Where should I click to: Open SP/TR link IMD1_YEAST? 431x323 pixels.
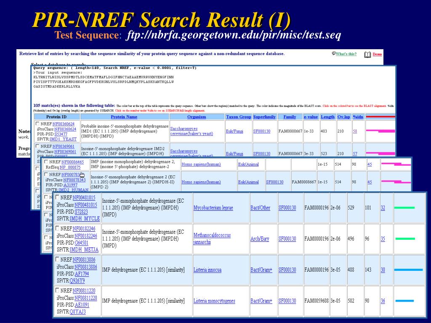pos(63,139)
